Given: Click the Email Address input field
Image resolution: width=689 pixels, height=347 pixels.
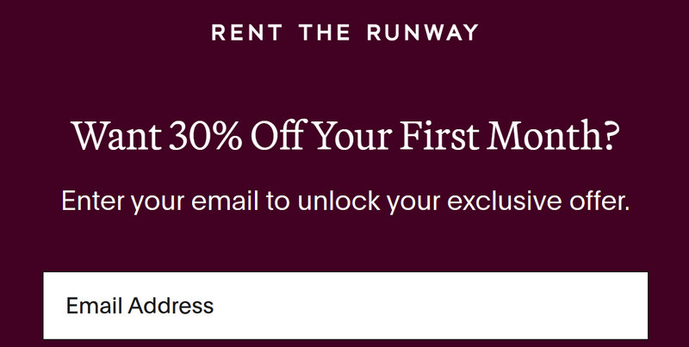Looking at the screenshot, I should point(344,306).
